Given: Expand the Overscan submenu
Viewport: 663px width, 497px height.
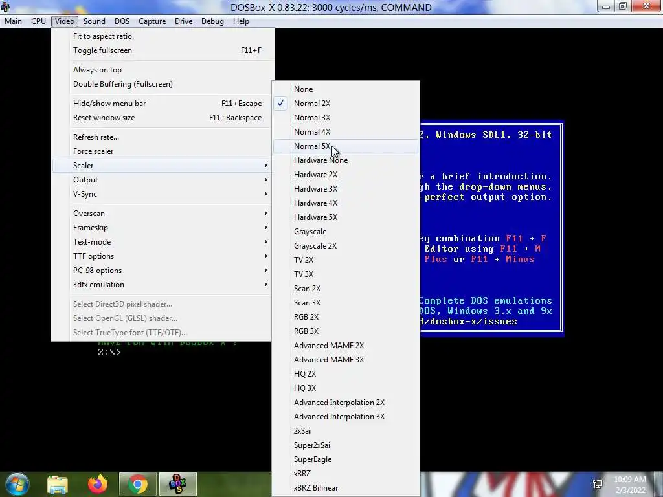Looking at the screenshot, I should coord(161,214).
